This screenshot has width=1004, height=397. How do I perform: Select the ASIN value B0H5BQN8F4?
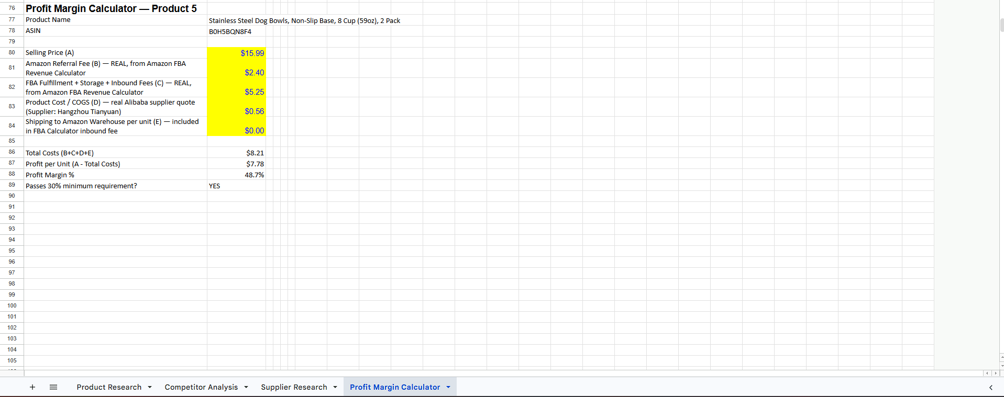pyautogui.click(x=236, y=31)
